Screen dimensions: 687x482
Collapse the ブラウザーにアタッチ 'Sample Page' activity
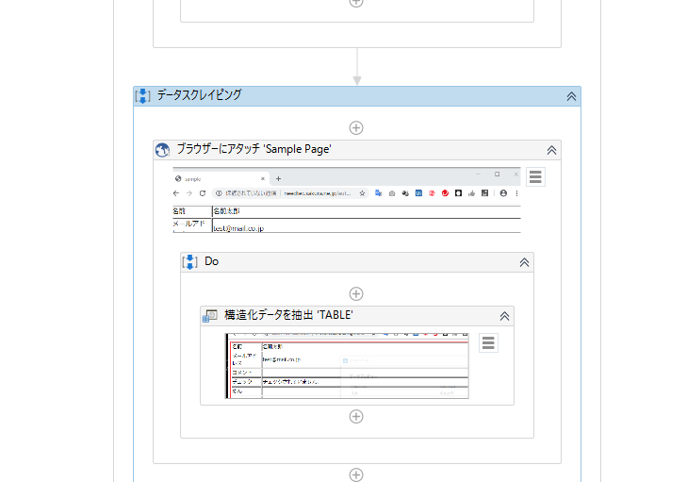point(551,150)
